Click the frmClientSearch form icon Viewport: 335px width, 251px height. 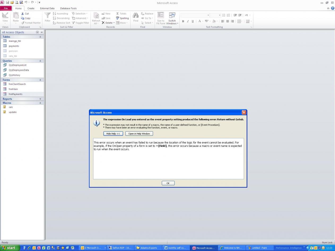click(x=5, y=84)
